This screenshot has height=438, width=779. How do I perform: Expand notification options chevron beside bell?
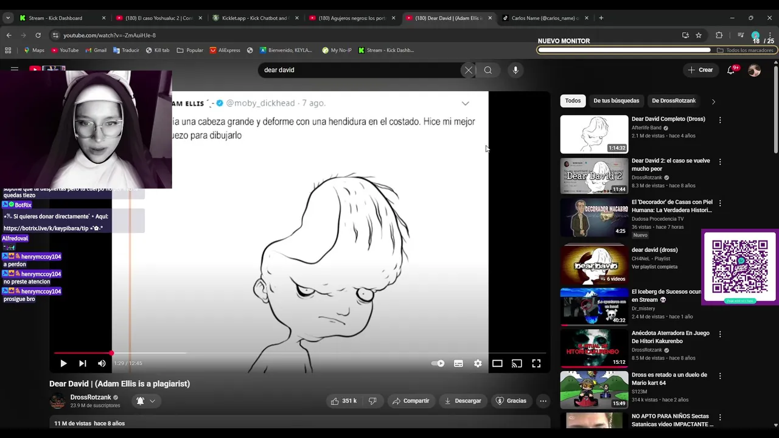click(152, 401)
